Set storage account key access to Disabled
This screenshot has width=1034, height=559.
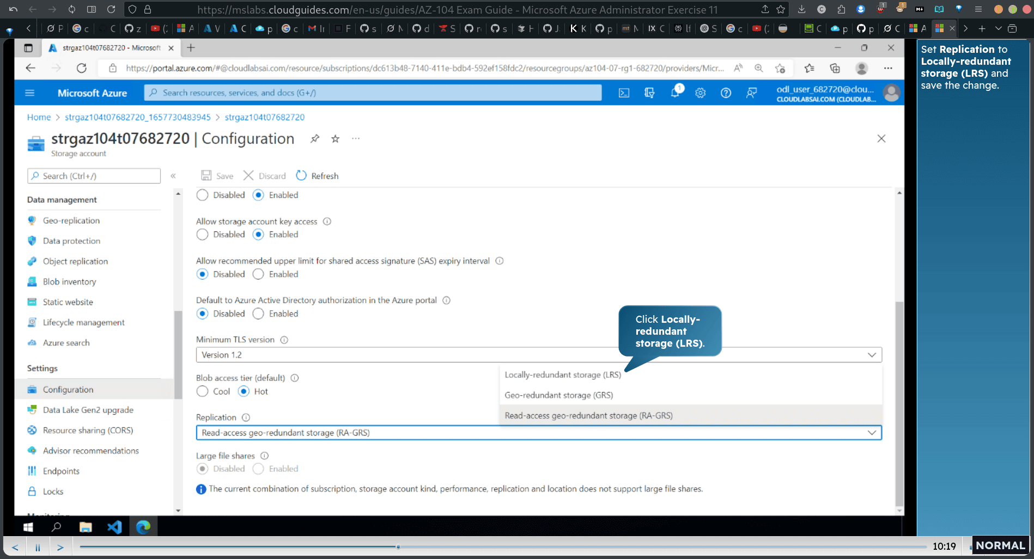tap(202, 235)
